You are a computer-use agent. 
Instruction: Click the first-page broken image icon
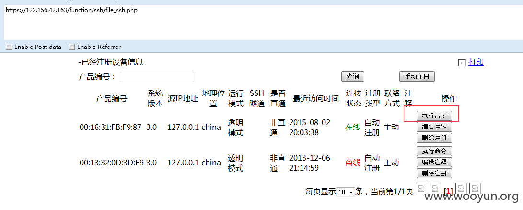421,188
